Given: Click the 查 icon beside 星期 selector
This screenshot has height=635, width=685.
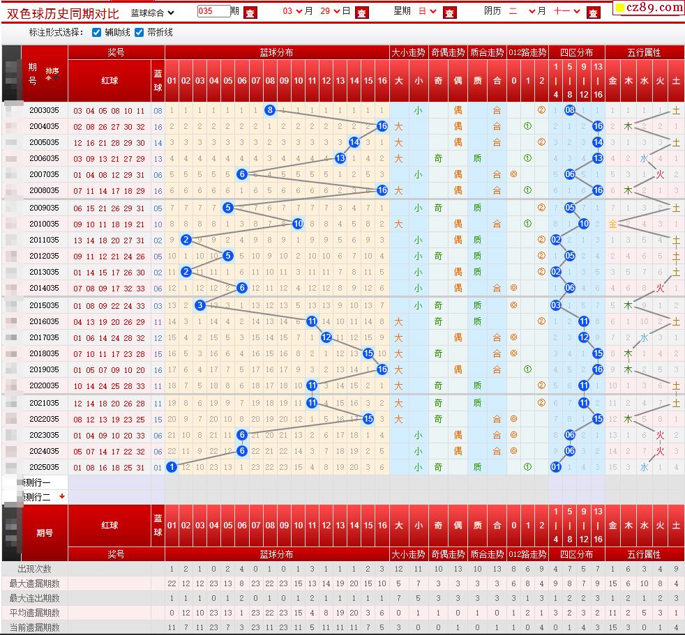Looking at the screenshot, I should point(450,13).
